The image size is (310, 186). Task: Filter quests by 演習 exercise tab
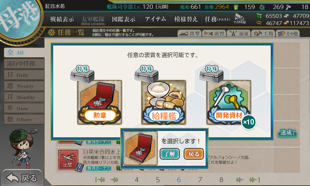tap(214, 34)
